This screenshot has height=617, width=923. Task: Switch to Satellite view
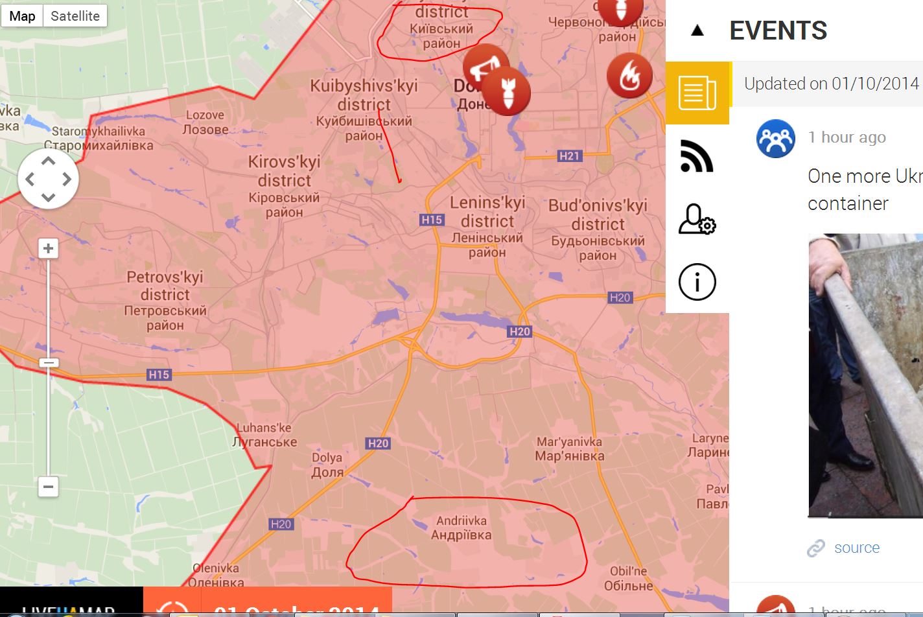(x=75, y=16)
